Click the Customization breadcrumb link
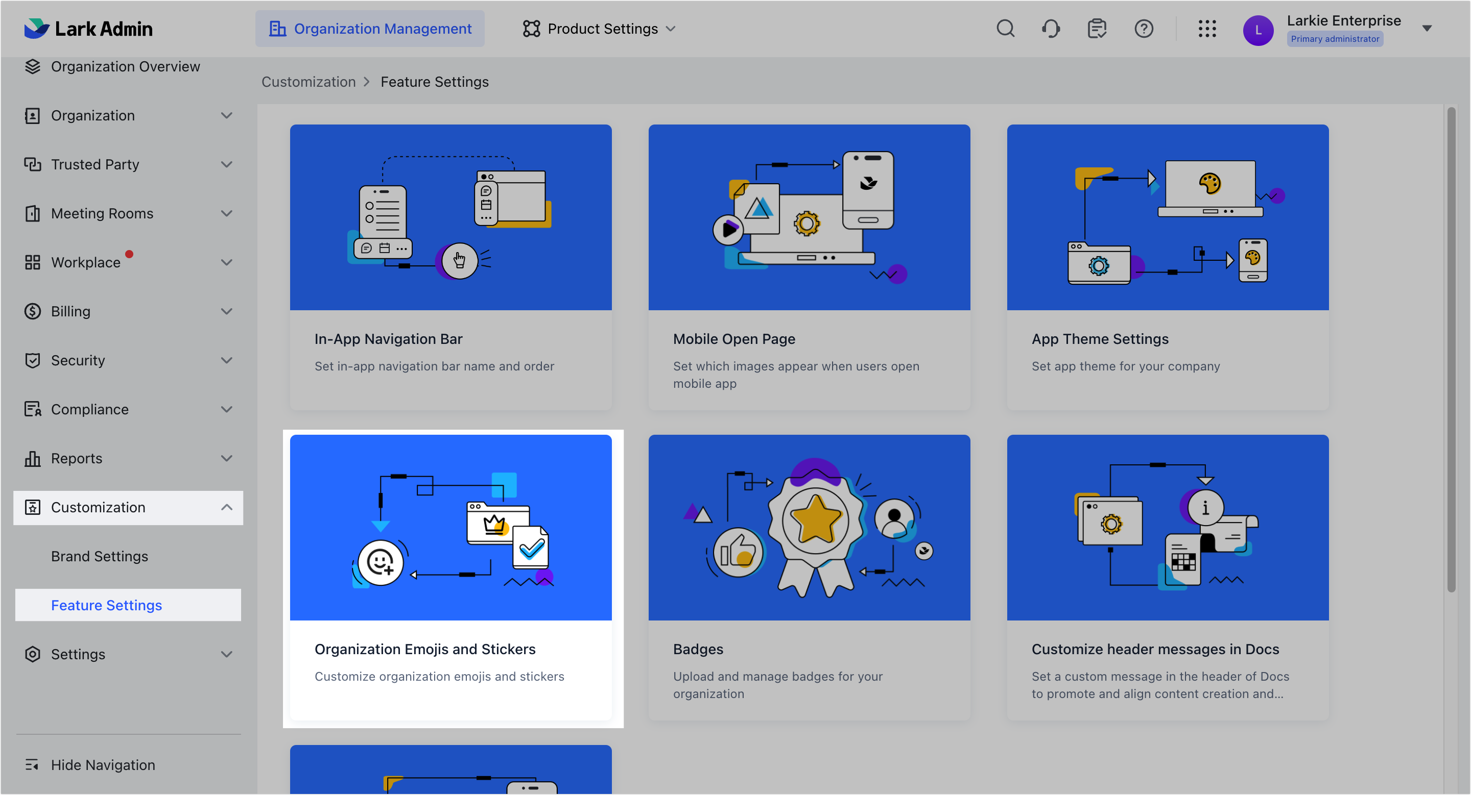Image resolution: width=1471 pixels, height=795 pixels. click(x=309, y=82)
